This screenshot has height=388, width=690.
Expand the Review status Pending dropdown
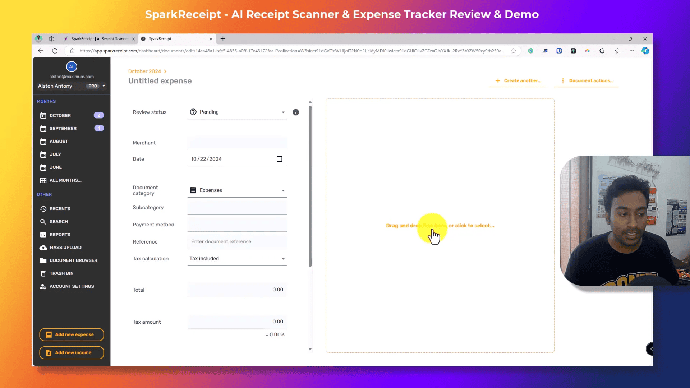click(x=237, y=112)
